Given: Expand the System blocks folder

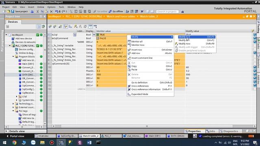Looking at the screenshot, I should 17,100.
